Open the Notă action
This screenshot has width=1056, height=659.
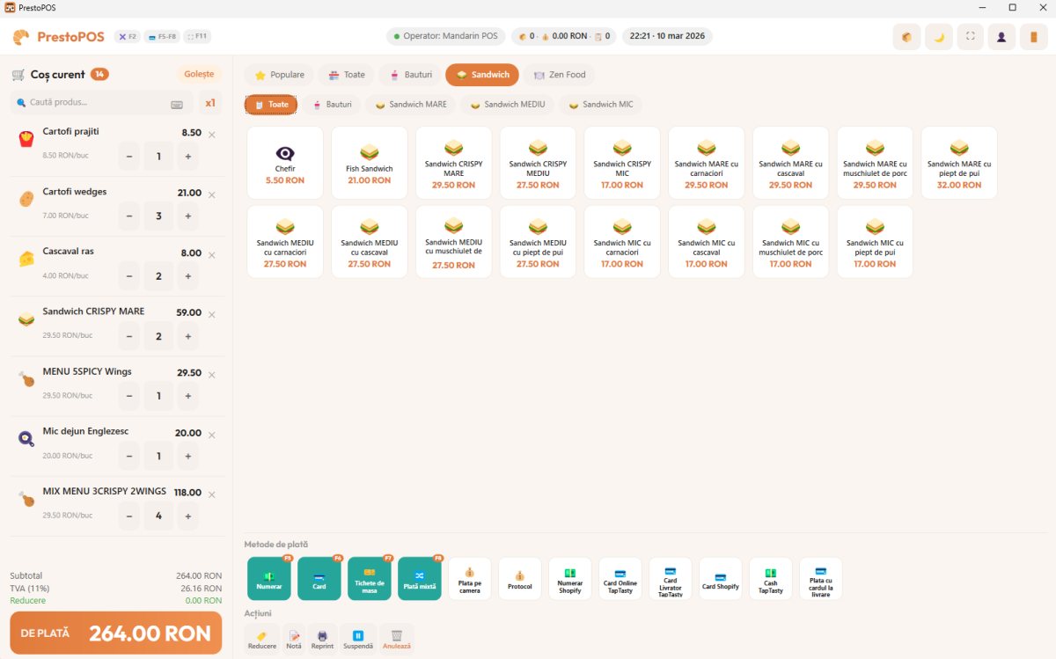293,639
